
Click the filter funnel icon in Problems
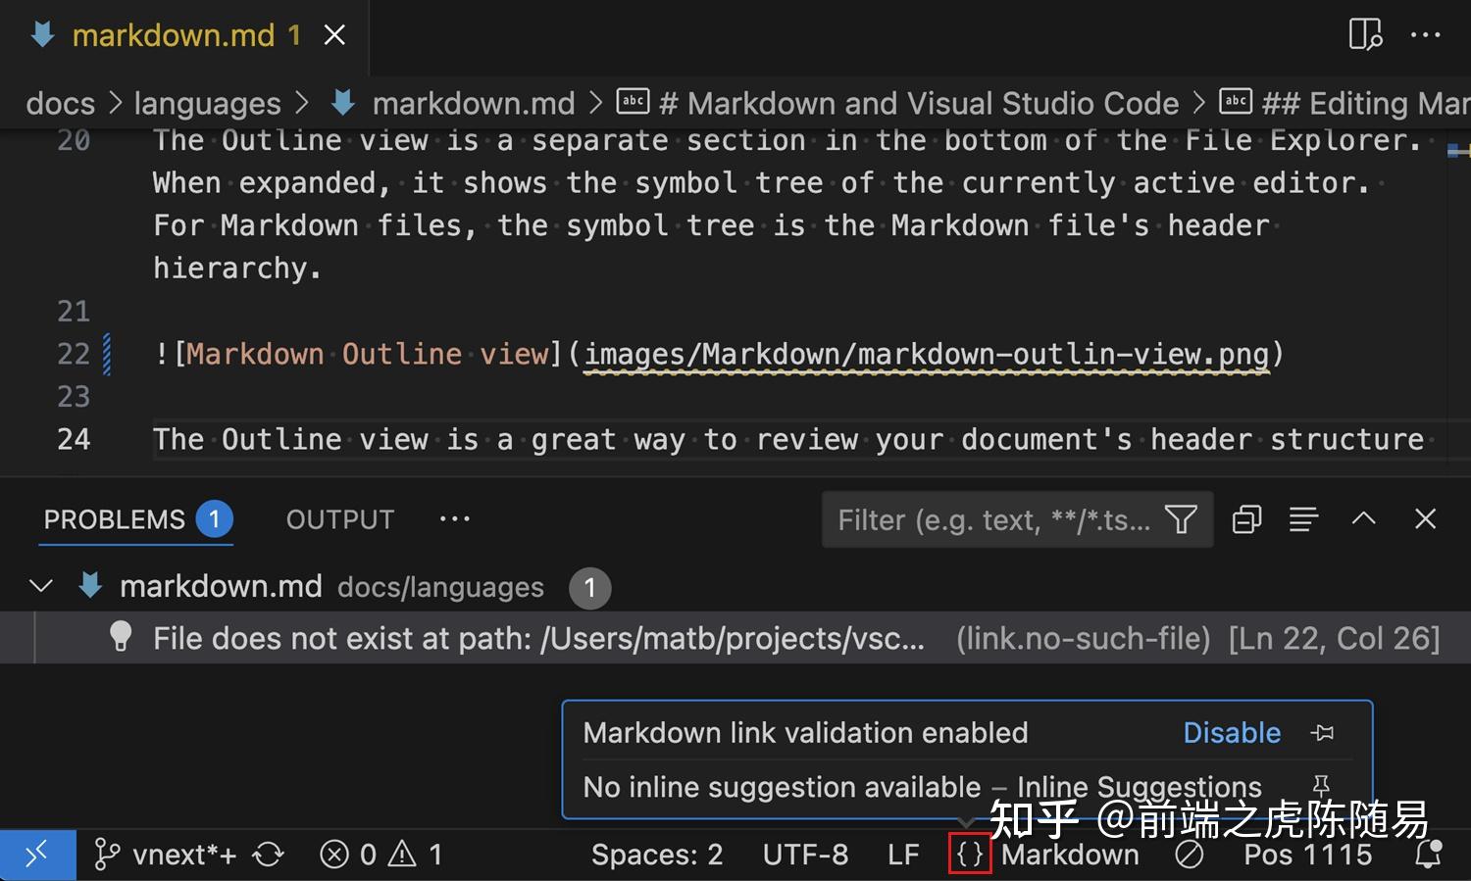[x=1181, y=519]
